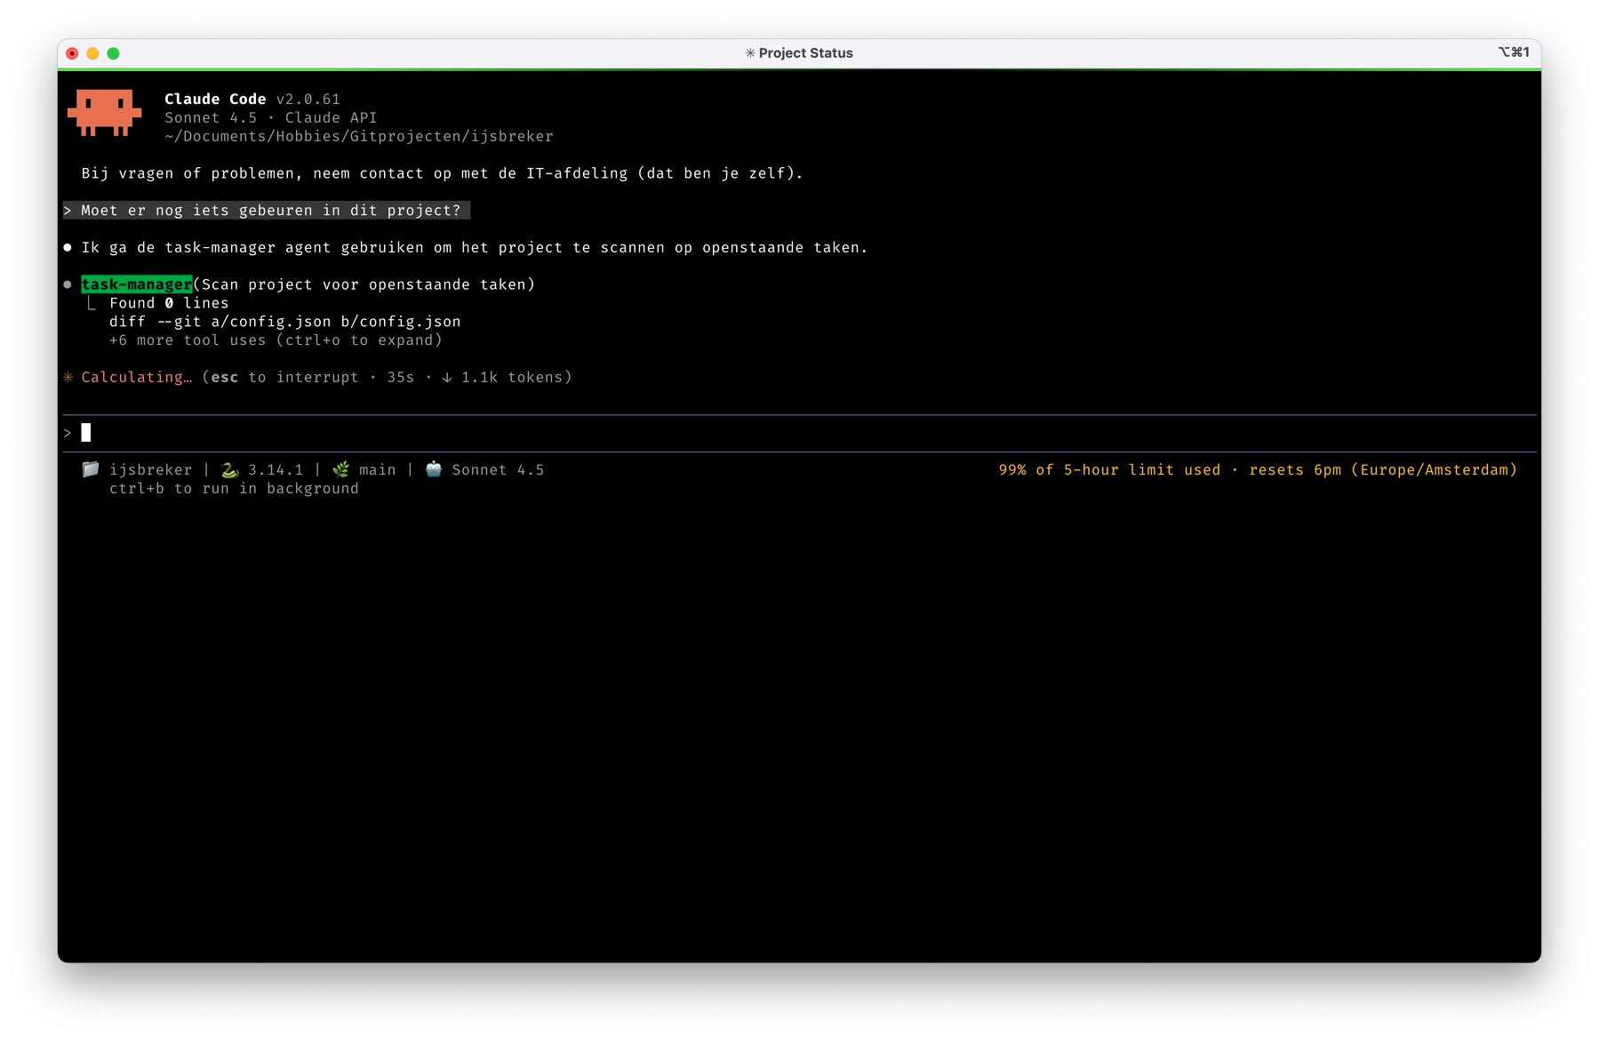
Task: Click the leaf branch icon beside main
Action: pyautogui.click(x=340, y=469)
